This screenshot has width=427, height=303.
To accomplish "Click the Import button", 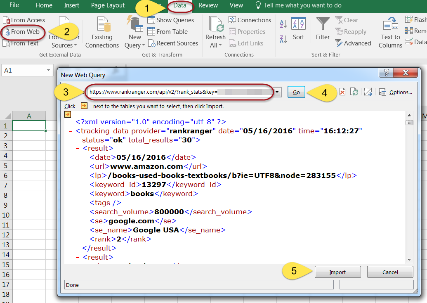I will [337, 272].
